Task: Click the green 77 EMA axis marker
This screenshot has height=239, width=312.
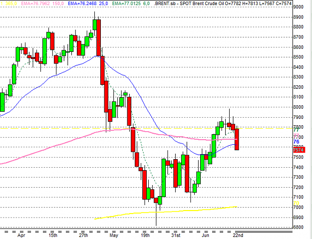Action: tap(297, 130)
